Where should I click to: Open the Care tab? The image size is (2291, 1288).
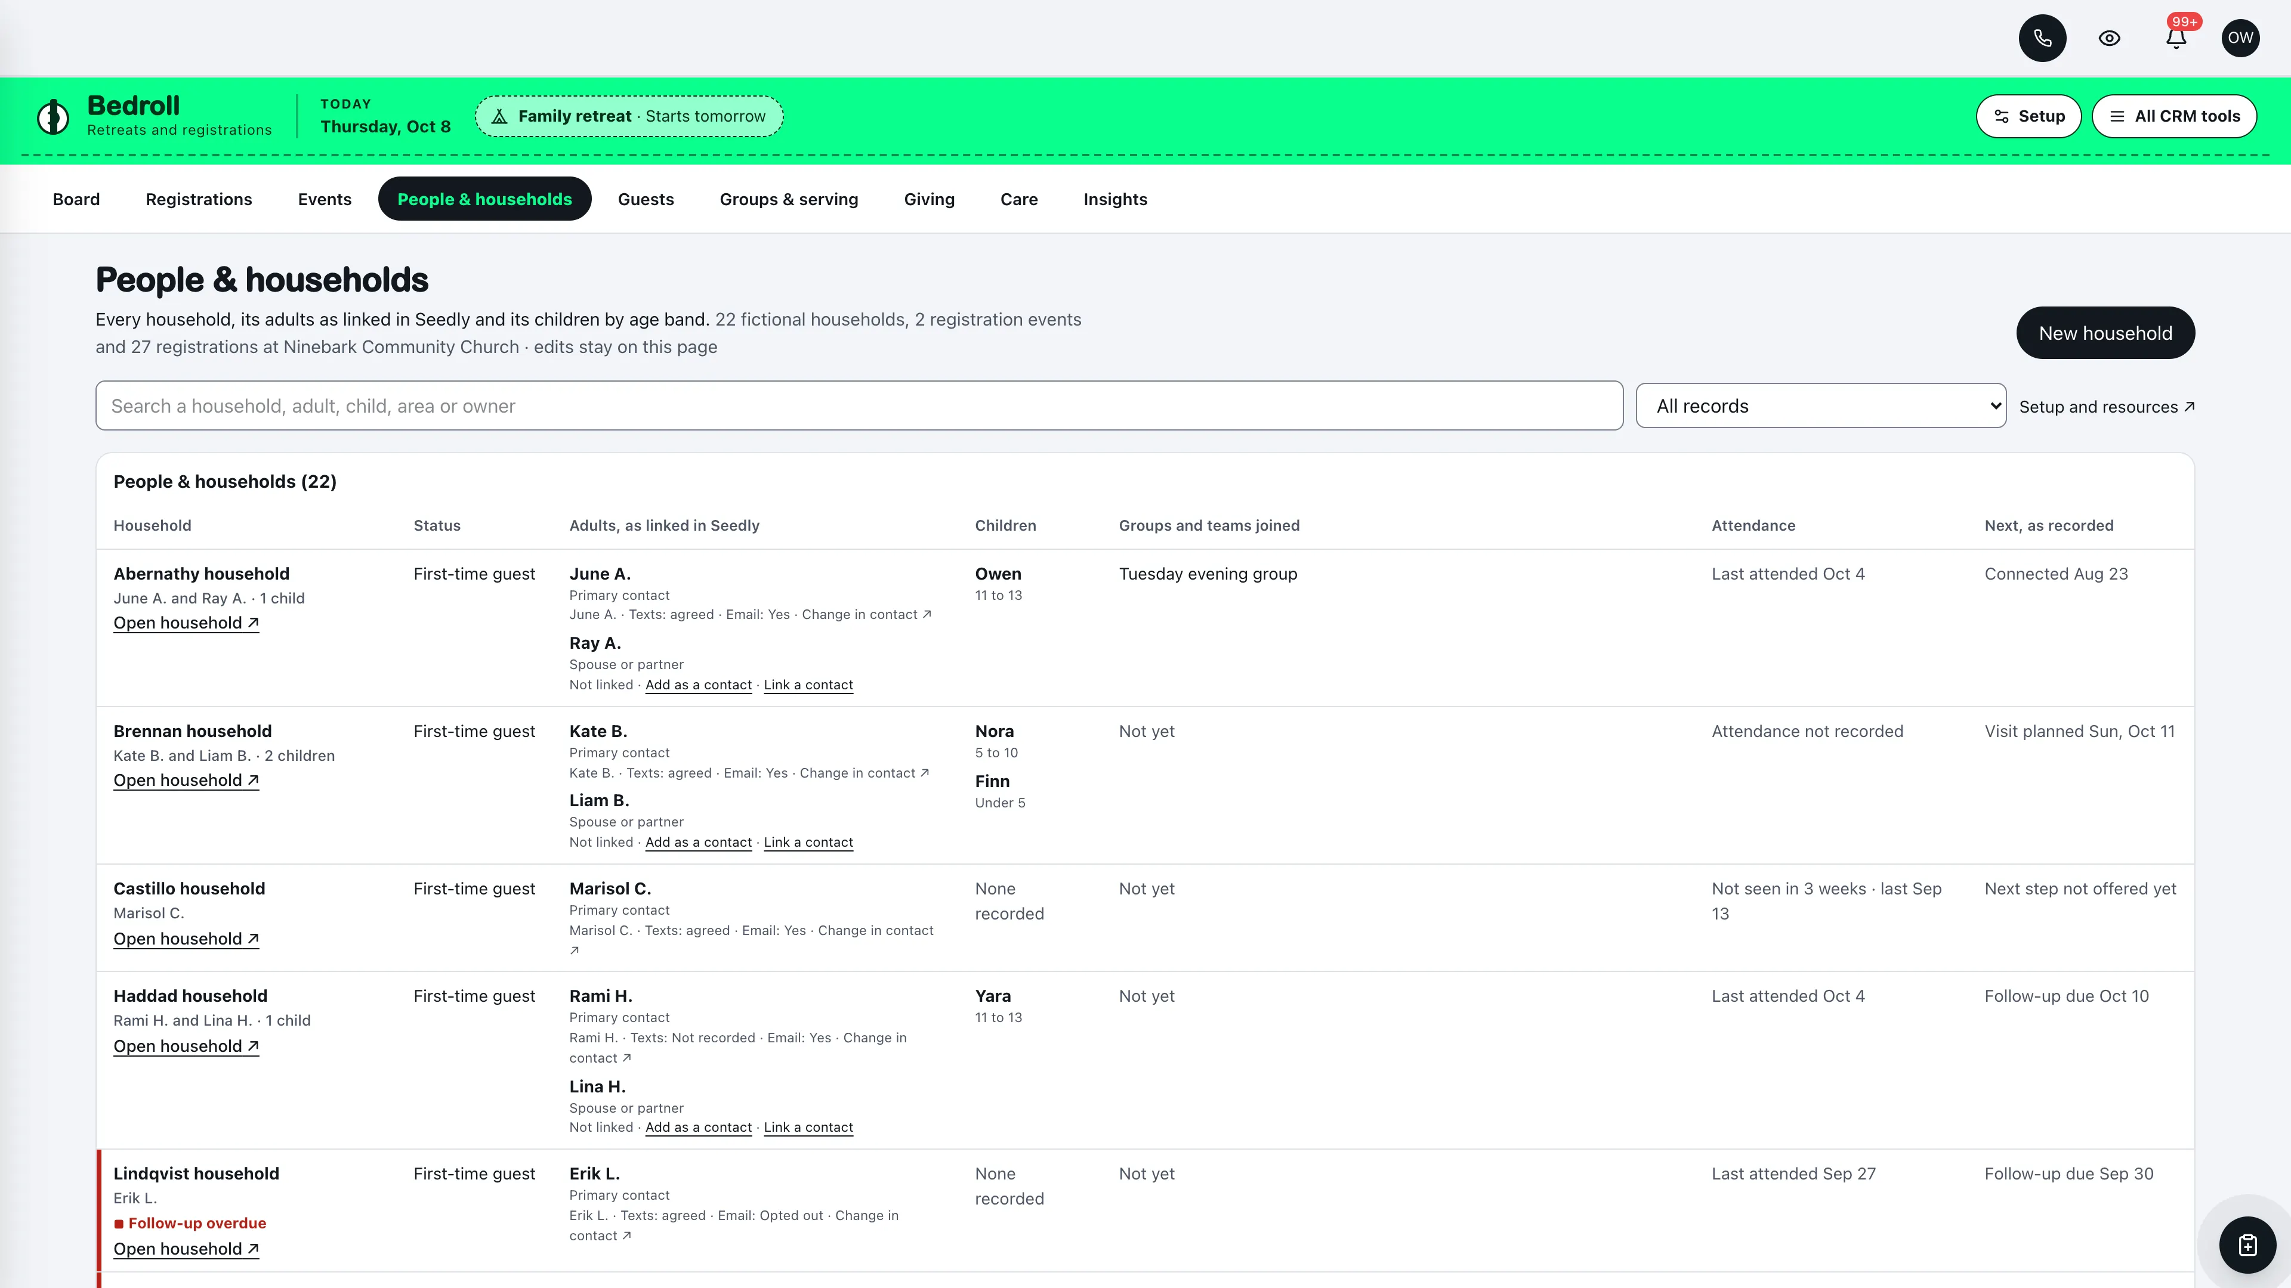click(1019, 199)
